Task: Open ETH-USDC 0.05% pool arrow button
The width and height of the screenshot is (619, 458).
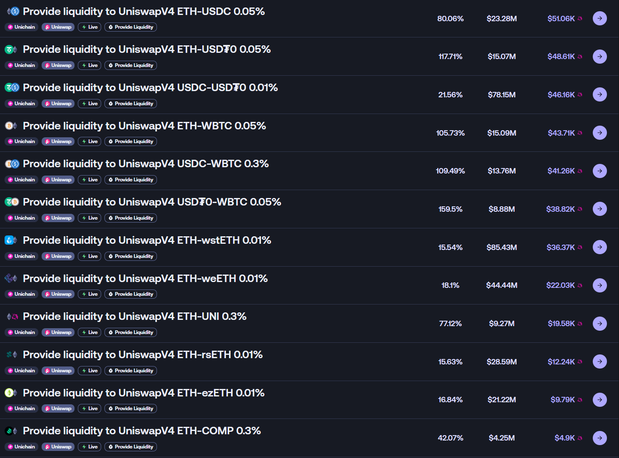Action: pyautogui.click(x=599, y=18)
